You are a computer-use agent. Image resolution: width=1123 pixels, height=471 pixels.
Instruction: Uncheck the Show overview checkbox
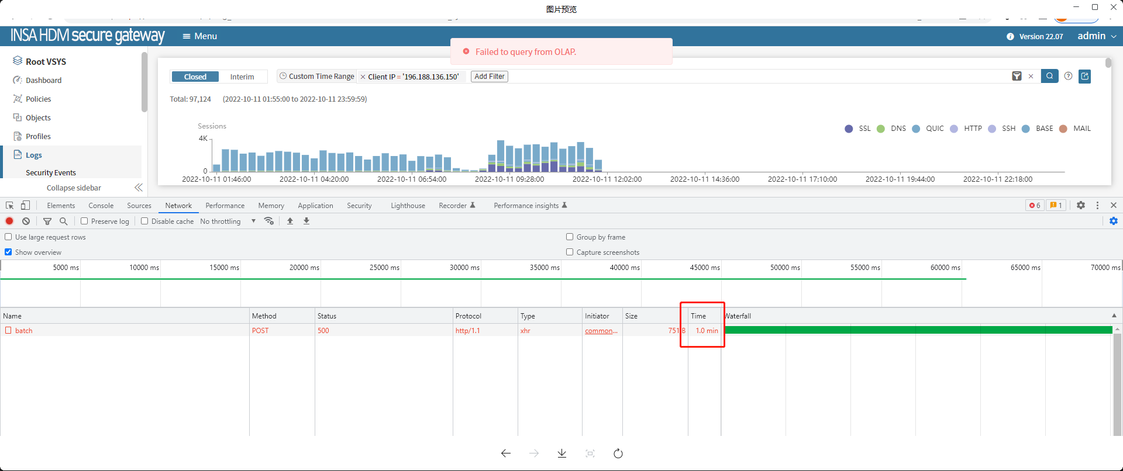point(8,252)
